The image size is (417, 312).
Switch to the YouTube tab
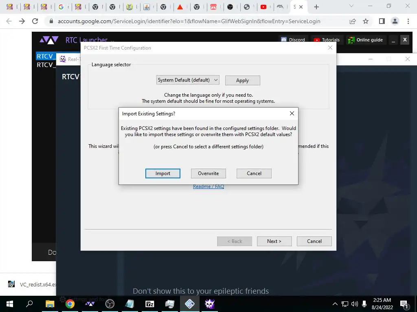(263, 7)
